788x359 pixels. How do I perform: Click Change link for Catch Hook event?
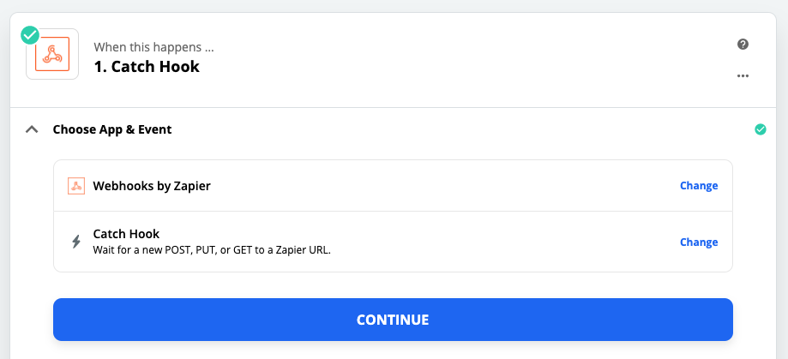(699, 242)
